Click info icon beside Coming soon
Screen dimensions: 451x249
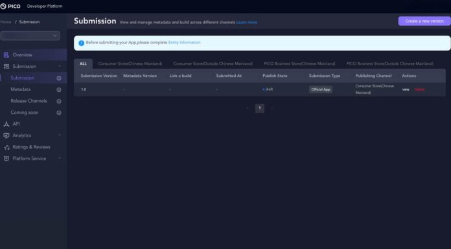59,113
